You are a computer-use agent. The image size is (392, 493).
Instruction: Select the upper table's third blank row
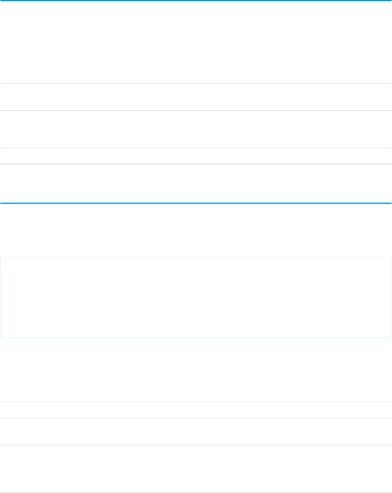point(196,129)
